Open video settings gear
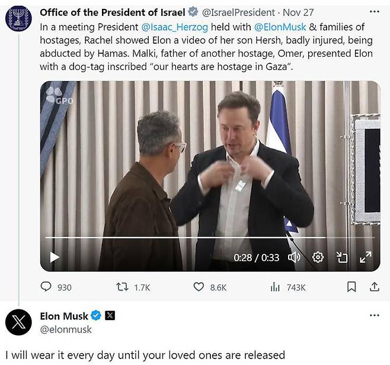 (x=318, y=257)
